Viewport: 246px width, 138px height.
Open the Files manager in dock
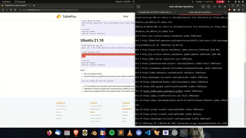(67, 133)
